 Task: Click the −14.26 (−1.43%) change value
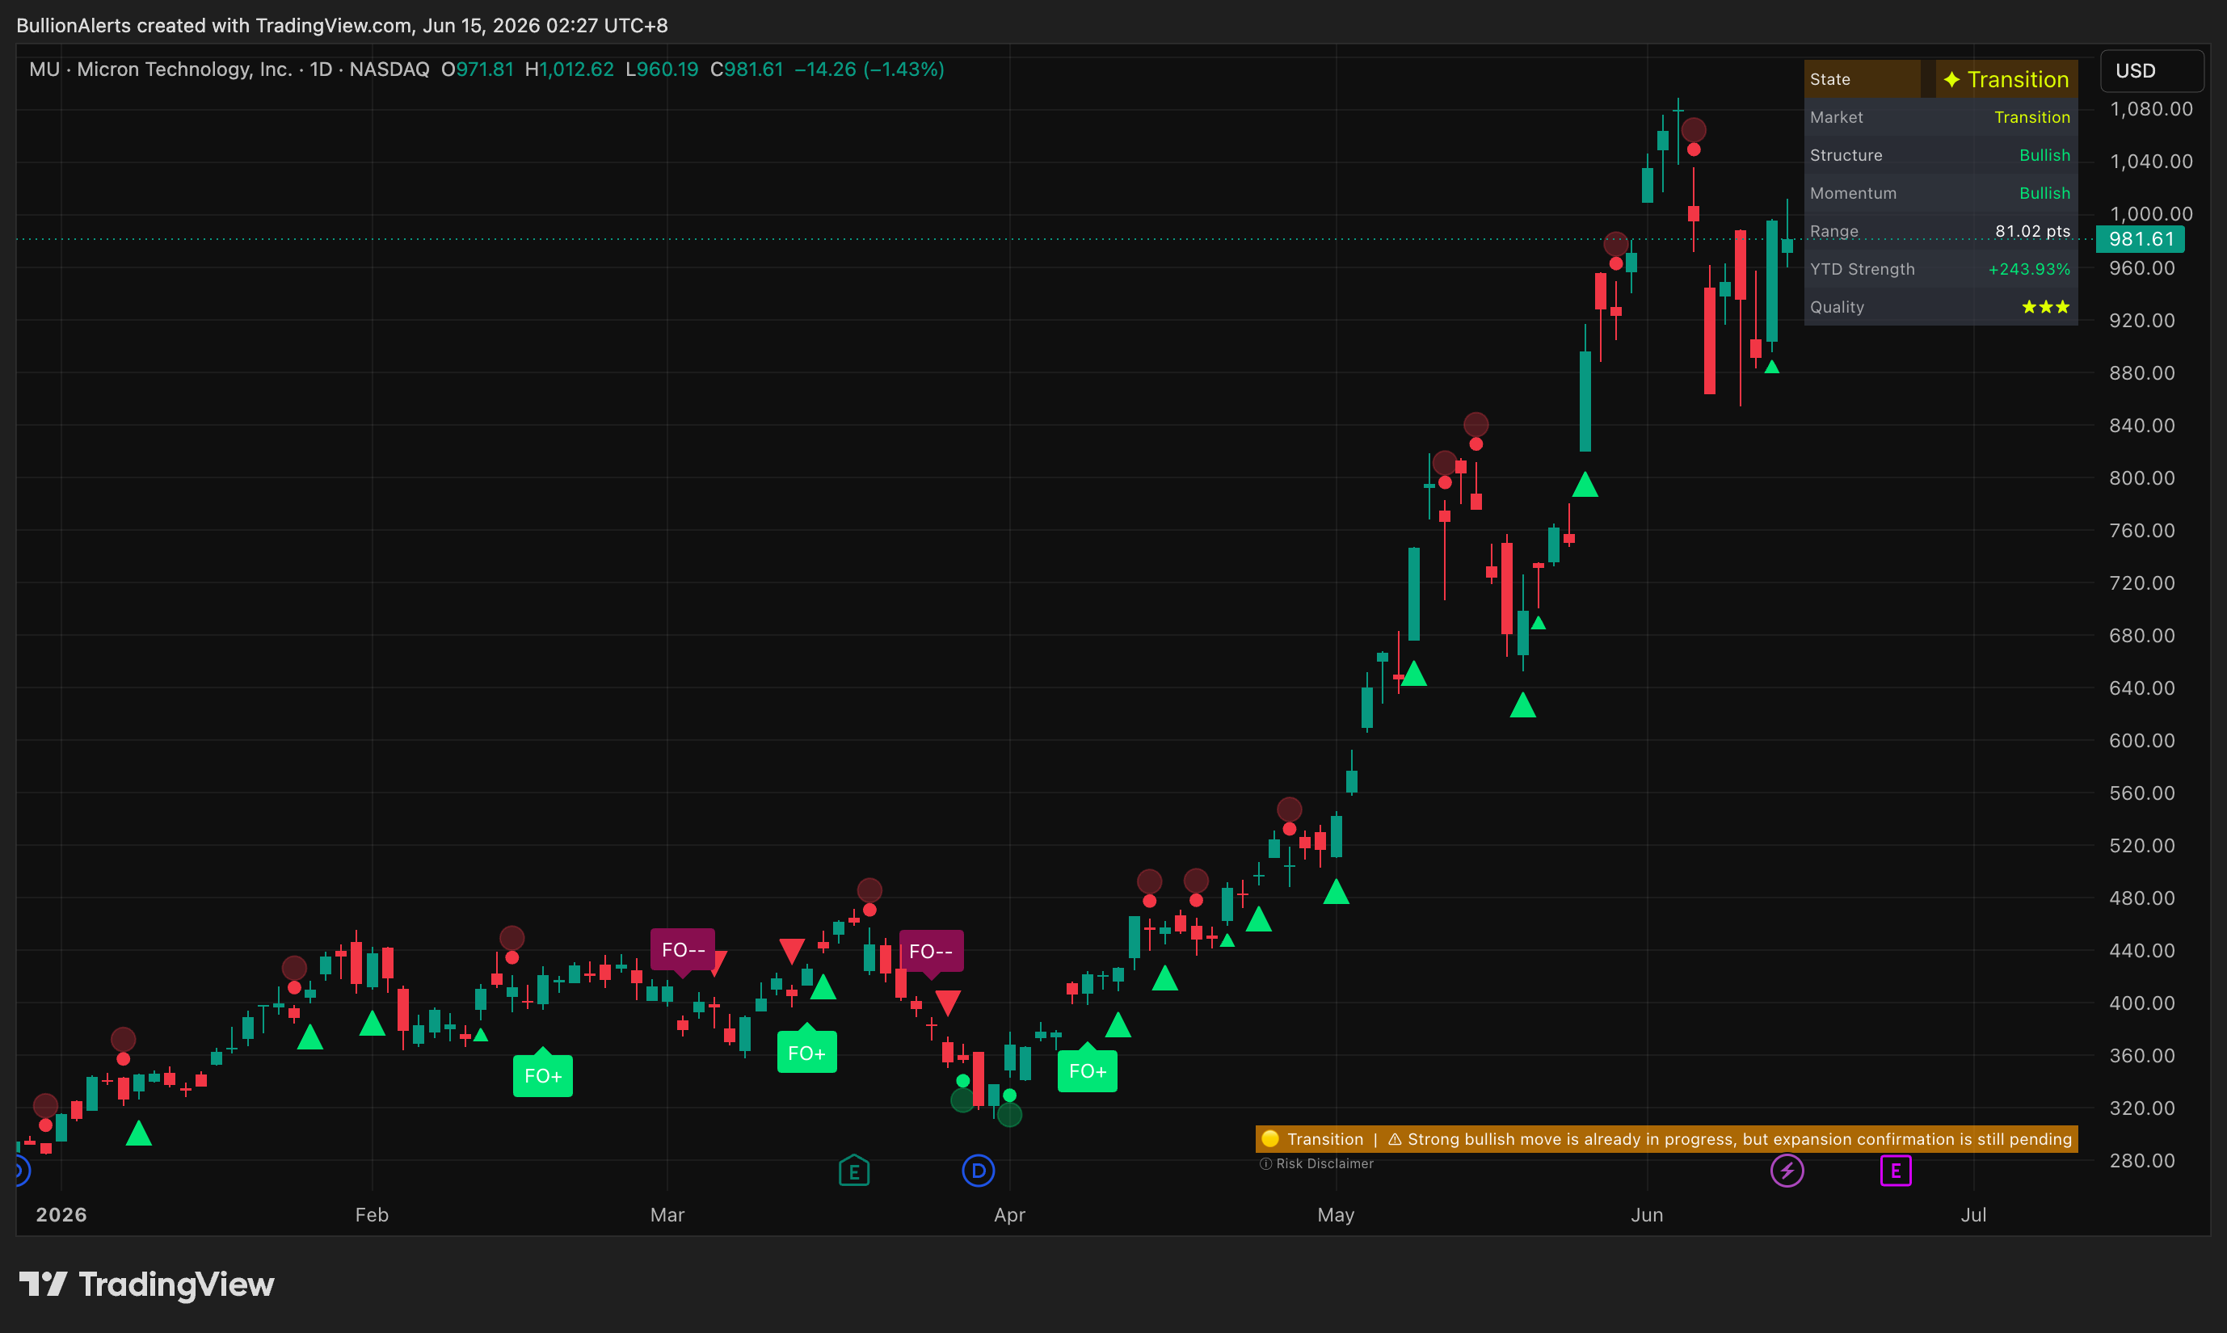tap(869, 69)
